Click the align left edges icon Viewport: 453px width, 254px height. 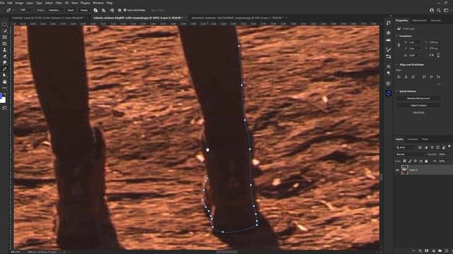(399, 77)
